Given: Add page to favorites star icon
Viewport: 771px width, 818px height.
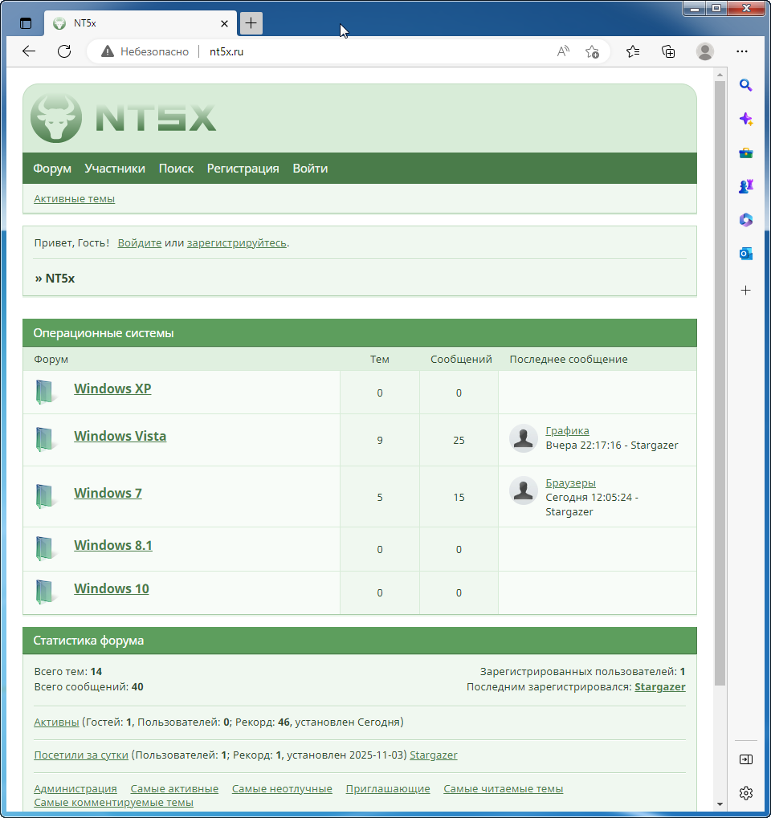Looking at the screenshot, I should click(x=592, y=51).
